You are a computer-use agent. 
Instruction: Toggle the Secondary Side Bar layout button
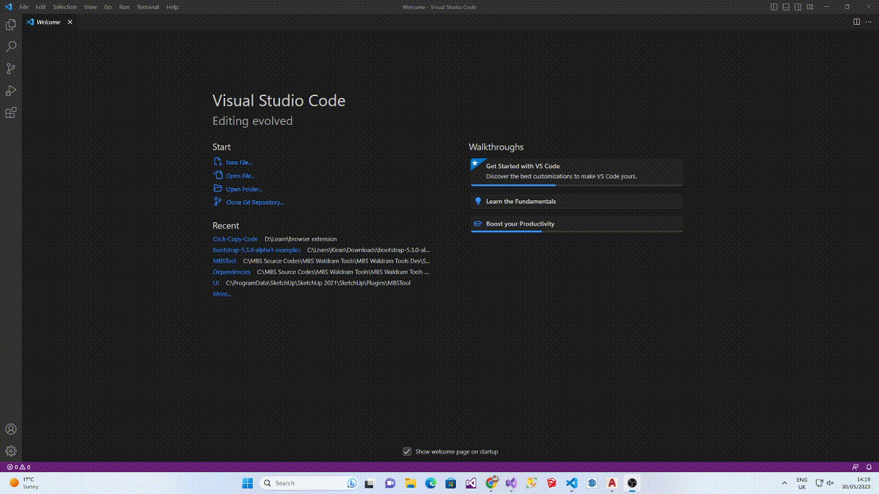[798, 7]
